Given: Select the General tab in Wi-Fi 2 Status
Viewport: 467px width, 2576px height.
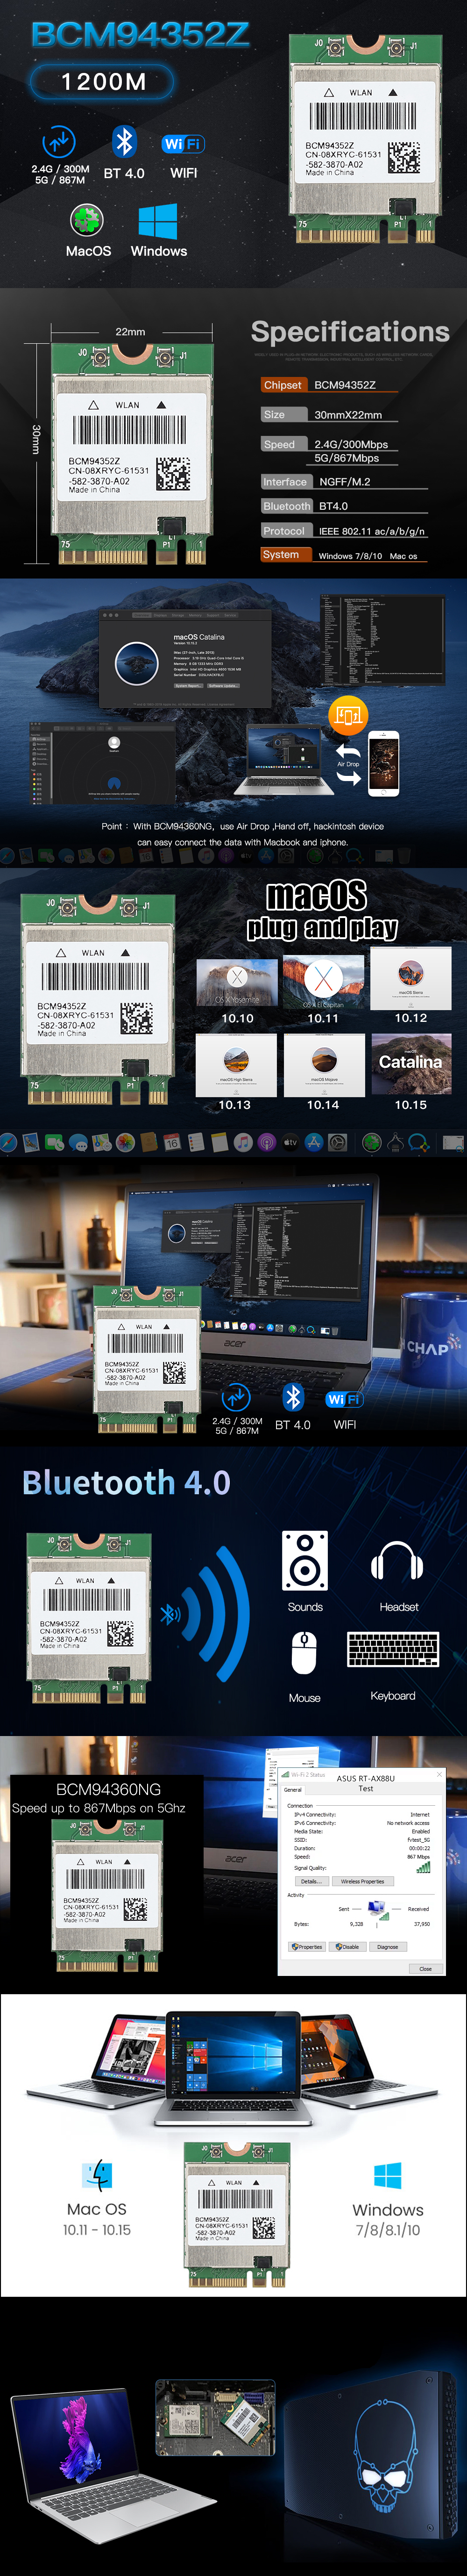Looking at the screenshot, I should point(293,1789).
